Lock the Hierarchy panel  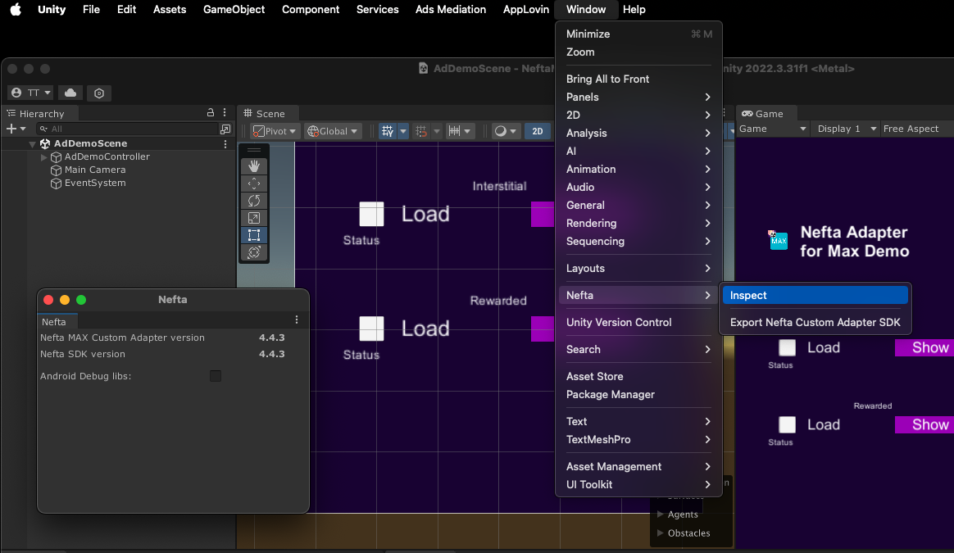[211, 112]
